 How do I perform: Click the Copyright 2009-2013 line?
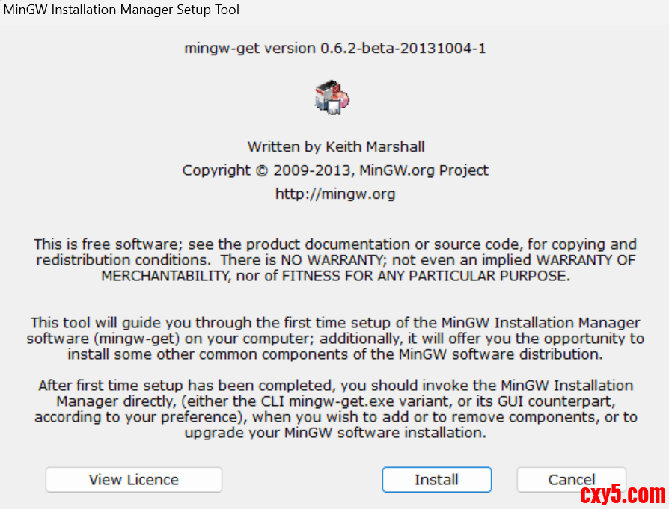pyautogui.click(x=335, y=170)
